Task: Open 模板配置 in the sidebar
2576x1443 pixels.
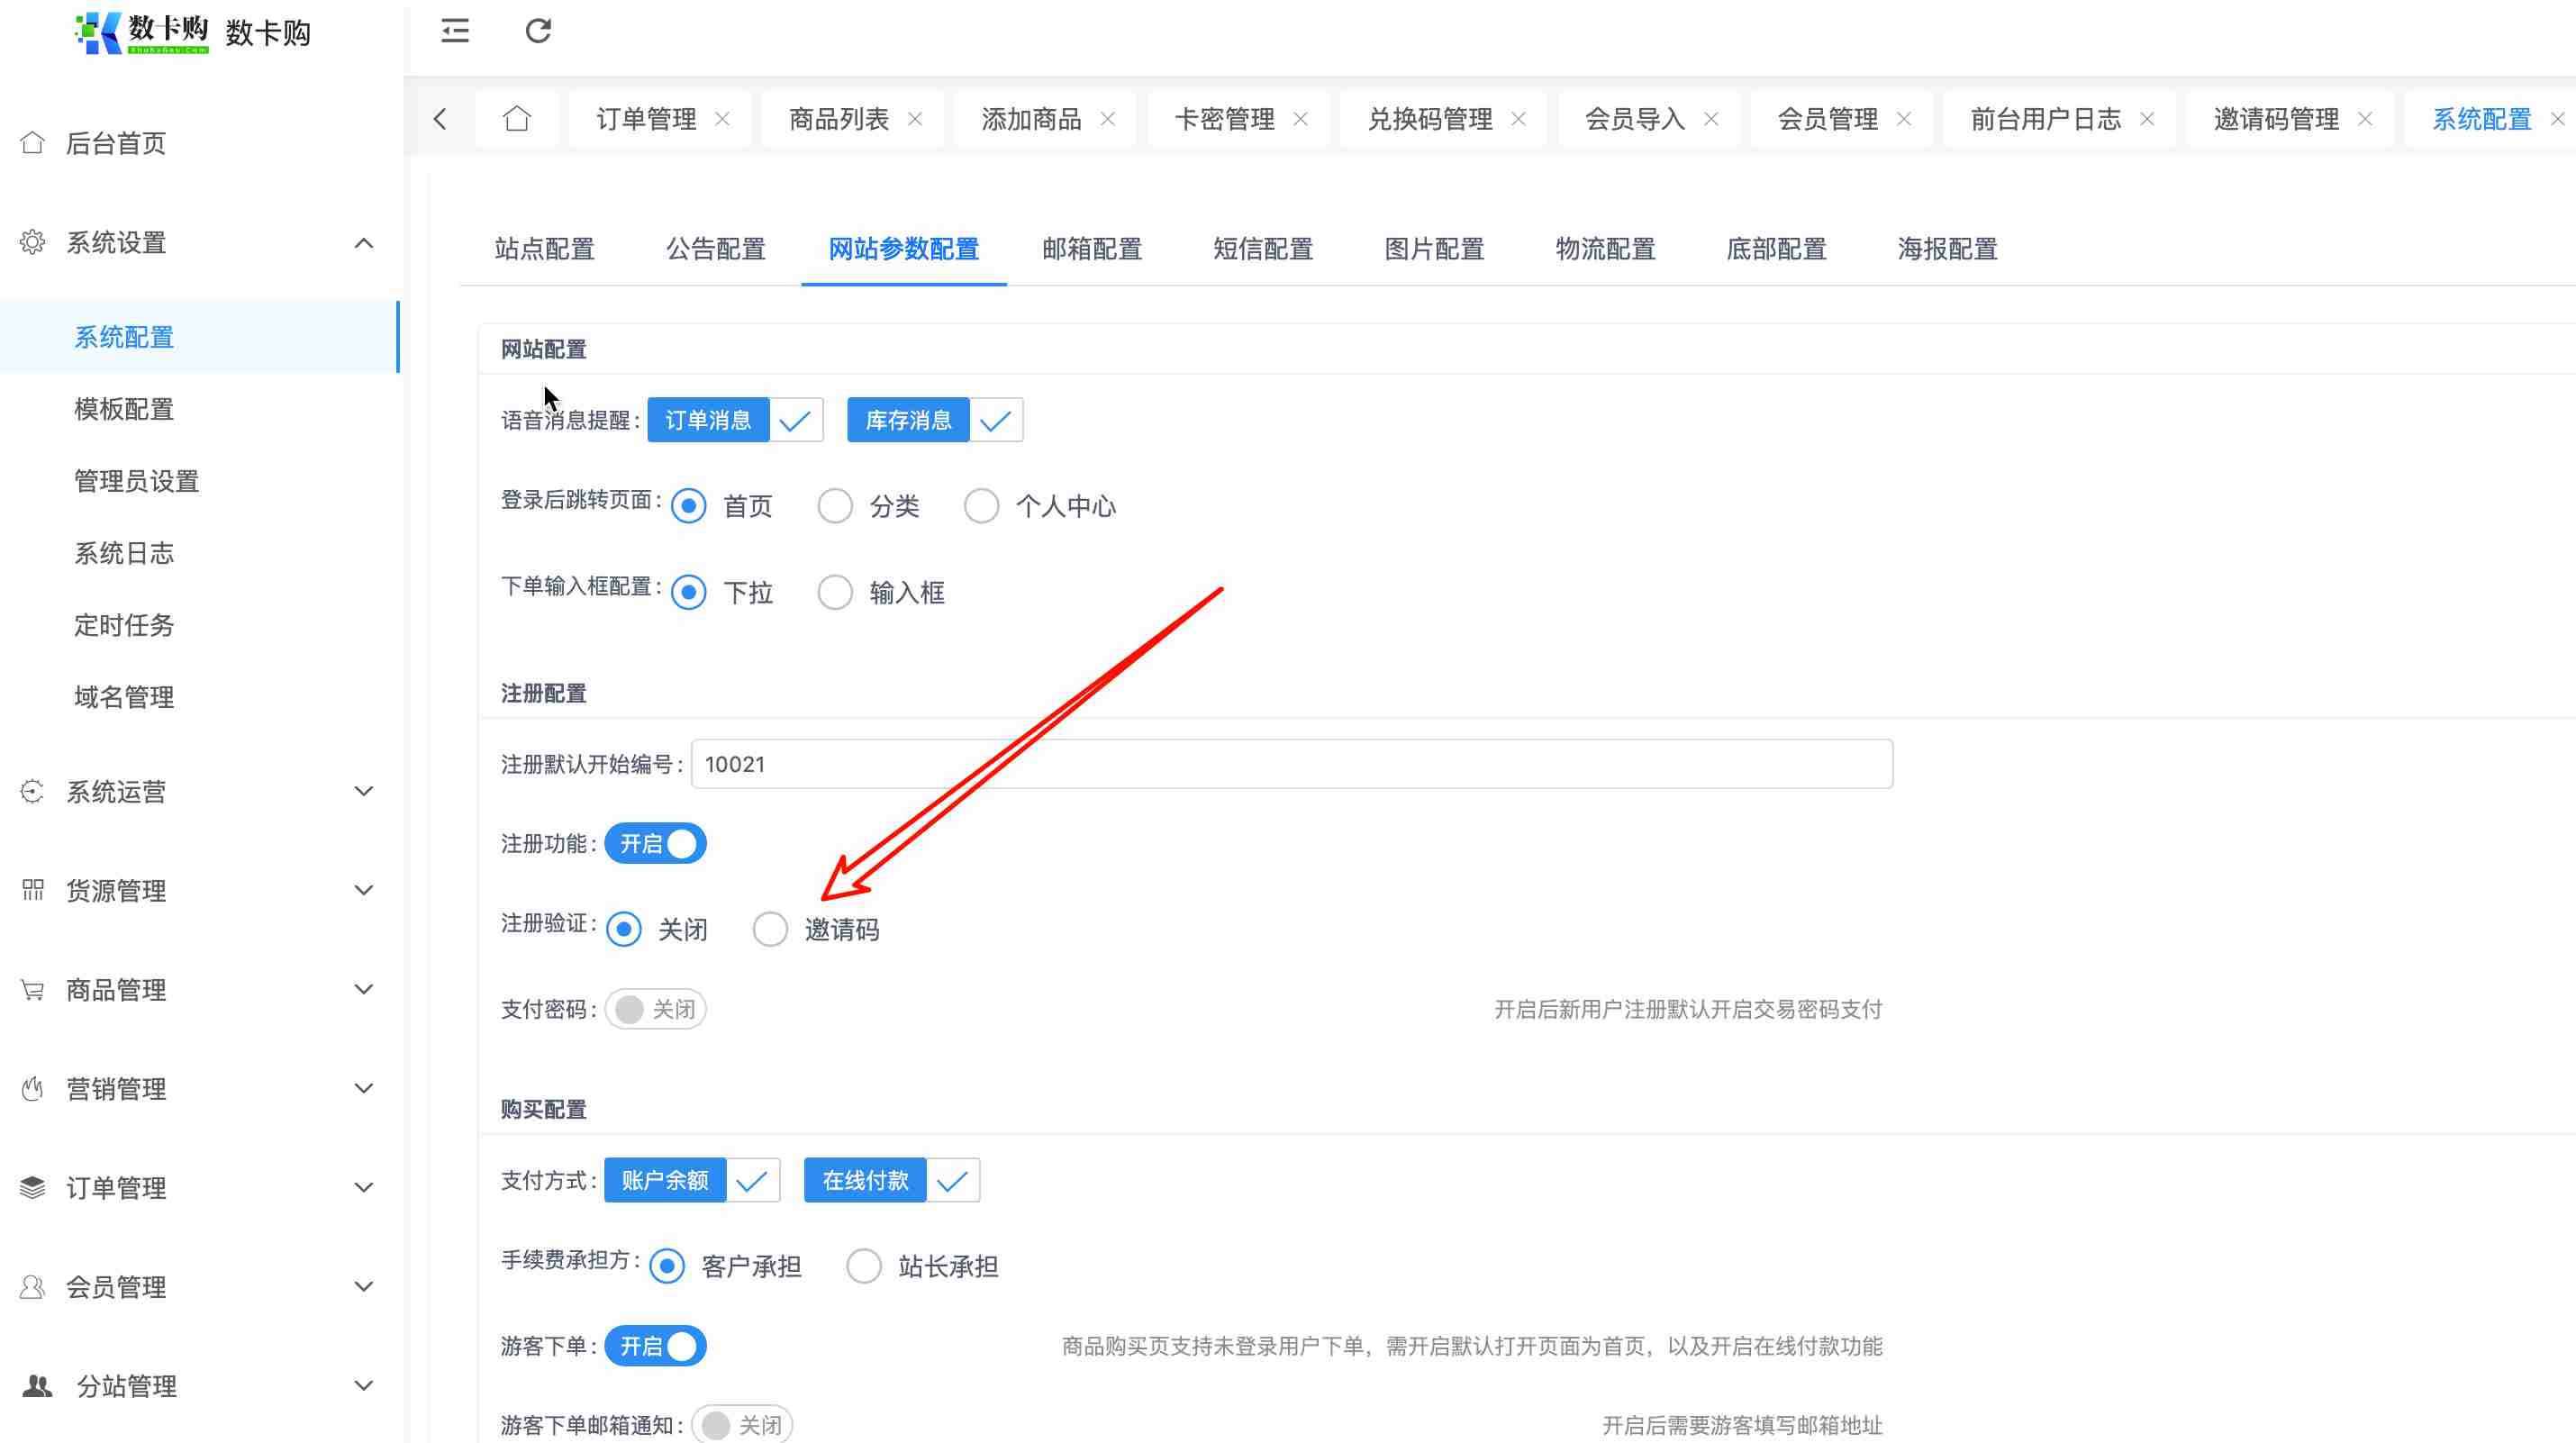Action: (124, 409)
